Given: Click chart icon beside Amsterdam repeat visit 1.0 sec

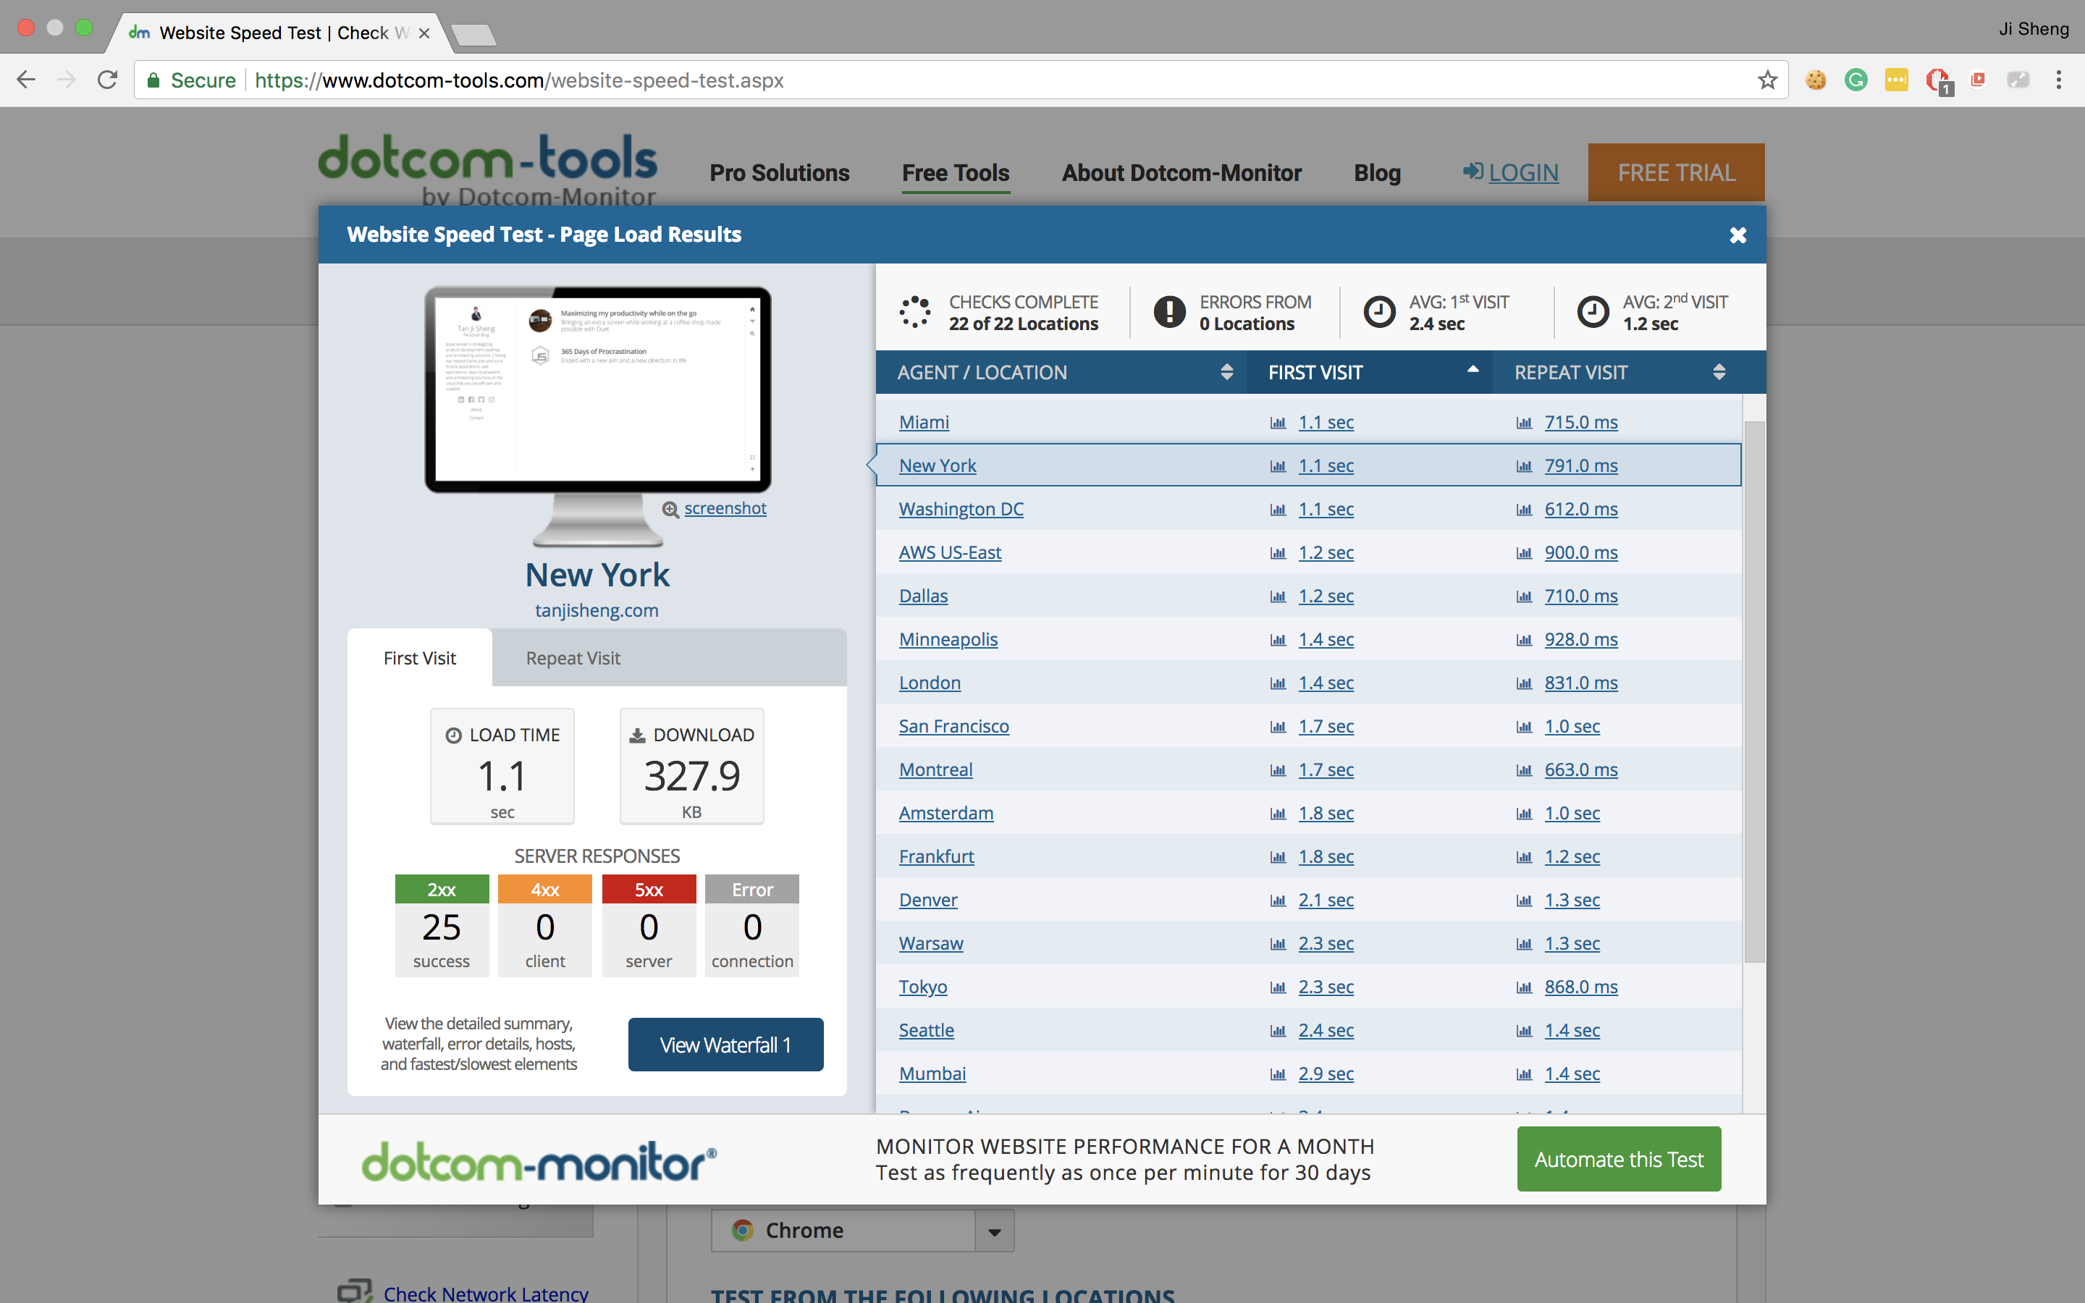Looking at the screenshot, I should click(x=1524, y=814).
